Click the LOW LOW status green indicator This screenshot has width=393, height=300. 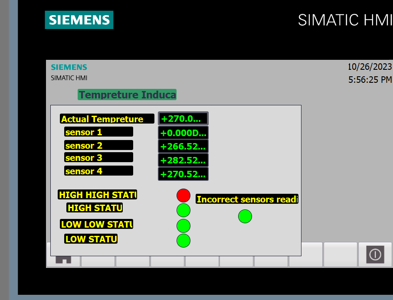tap(183, 225)
